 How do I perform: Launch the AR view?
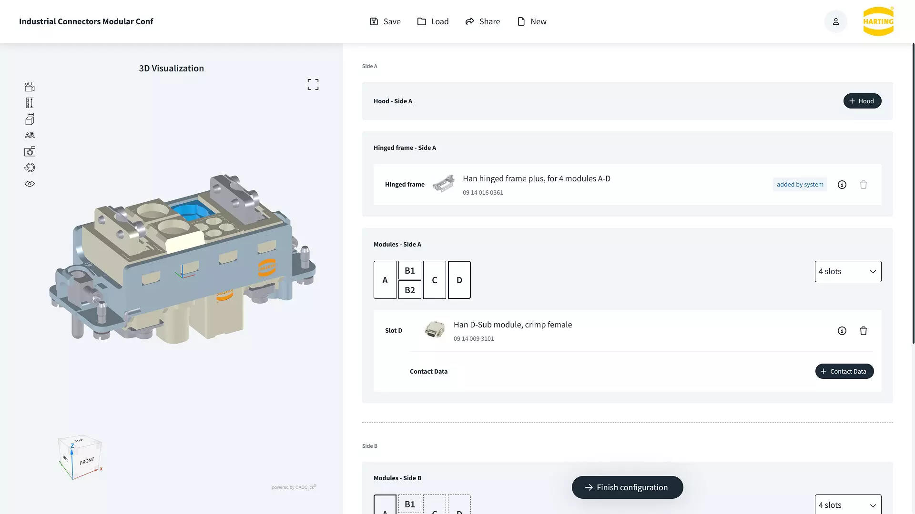[30, 135]
